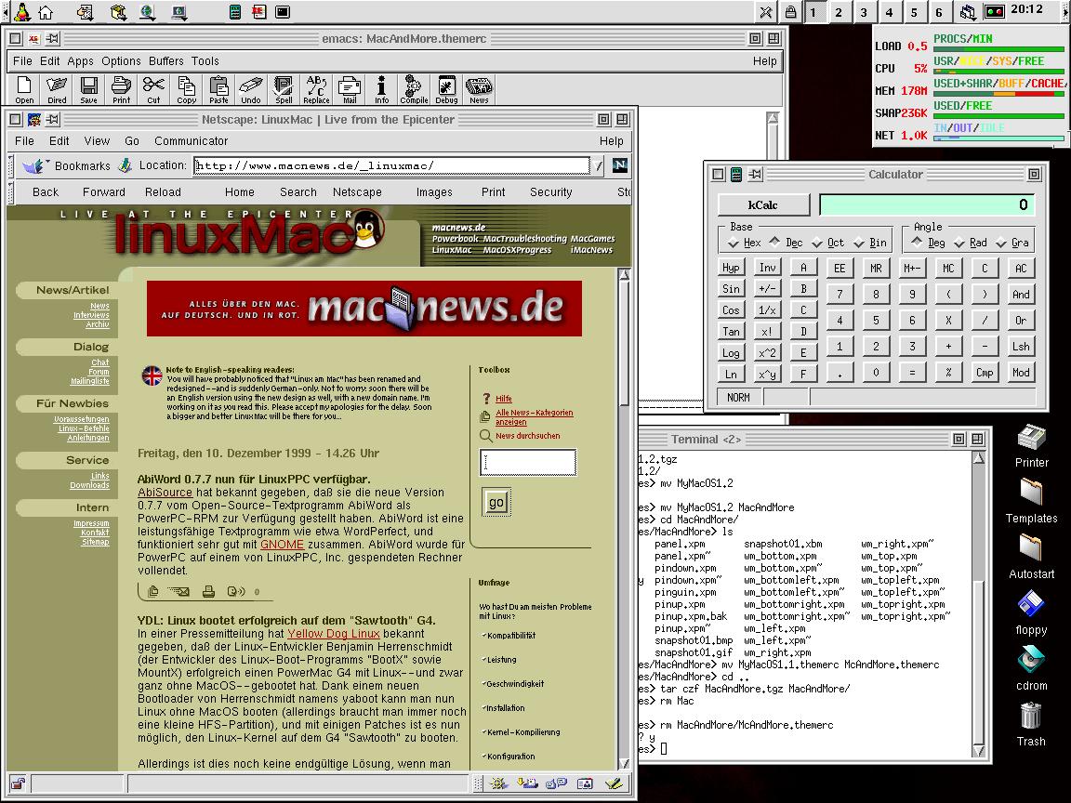Paste using the emacs clipboard icon

tap(218, 89)
